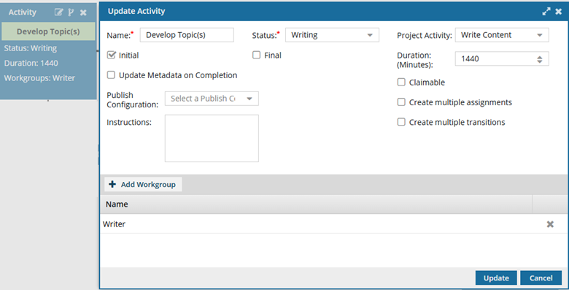Click the plus icon for Add Workgroup

point(112,184)
